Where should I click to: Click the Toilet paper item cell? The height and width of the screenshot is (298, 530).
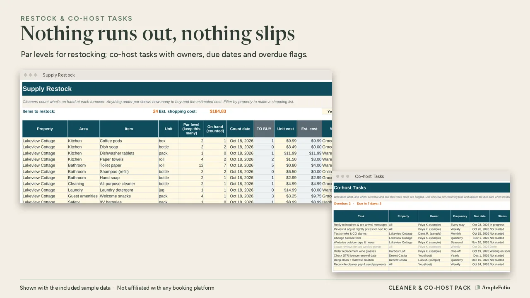(129, 165)
